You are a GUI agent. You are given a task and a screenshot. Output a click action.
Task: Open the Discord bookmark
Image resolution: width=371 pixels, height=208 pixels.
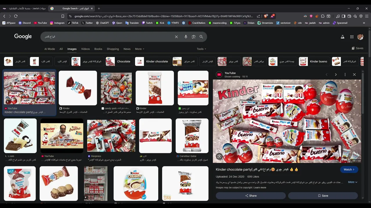(x=24, y=23)
